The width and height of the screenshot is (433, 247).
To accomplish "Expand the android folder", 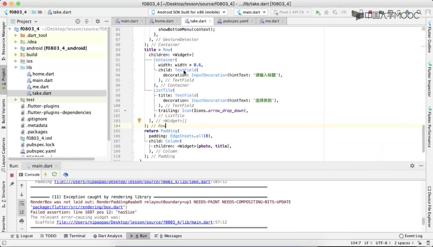I will [16, 48].
